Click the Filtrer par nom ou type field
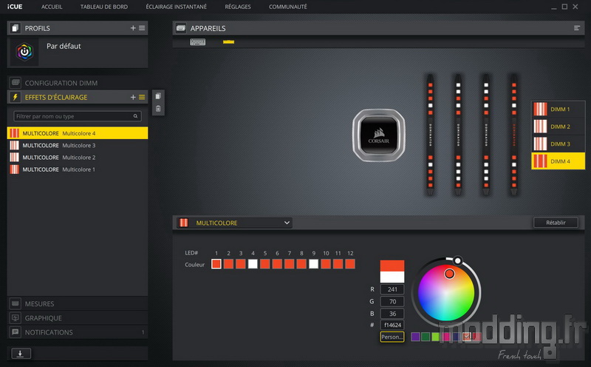Viewport: 591px width, 367px height. click(78, 116)
